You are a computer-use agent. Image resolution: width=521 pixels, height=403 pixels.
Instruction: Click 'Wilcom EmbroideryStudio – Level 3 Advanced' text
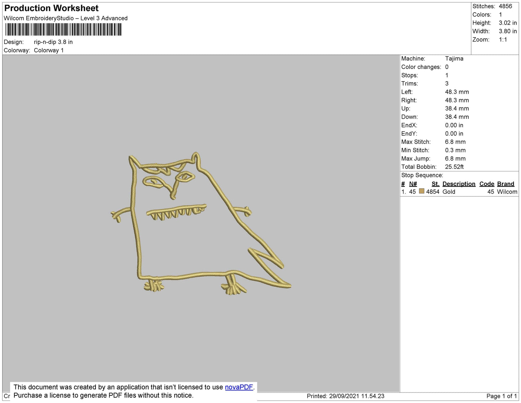point(66,18)
